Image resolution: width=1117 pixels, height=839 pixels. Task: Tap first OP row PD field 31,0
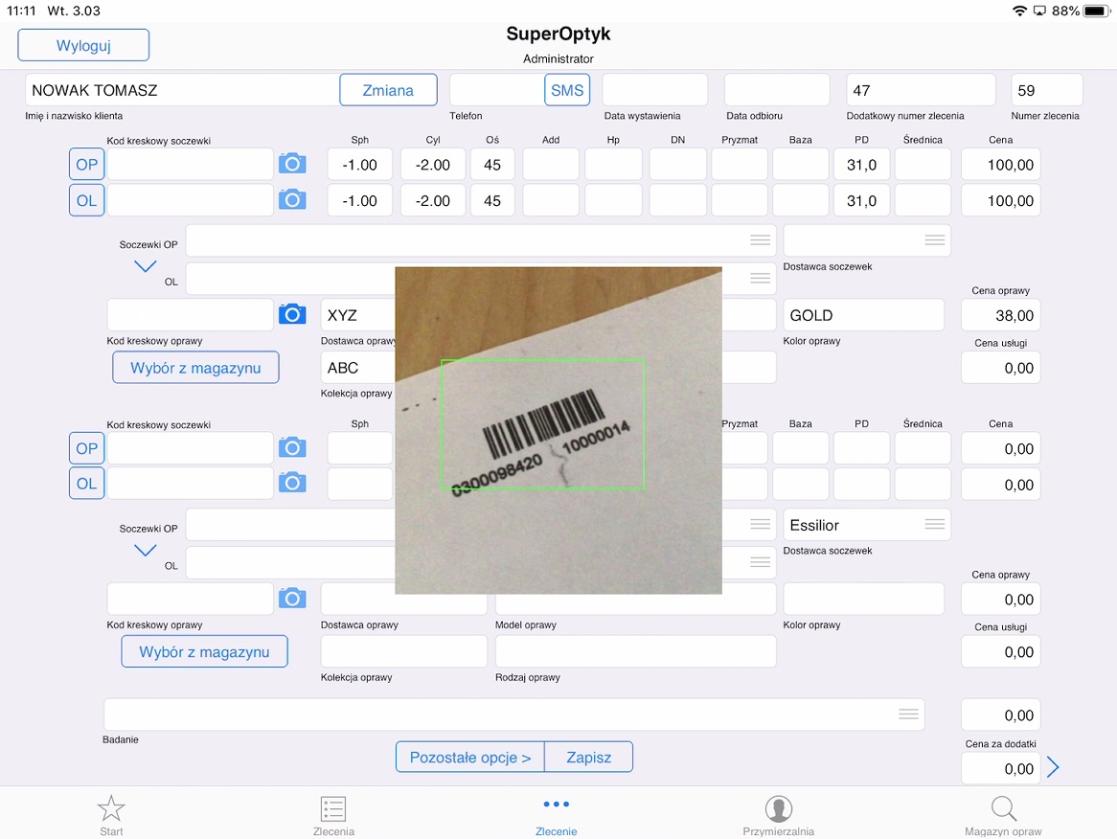pyautogui.click(x=861, y=165)
